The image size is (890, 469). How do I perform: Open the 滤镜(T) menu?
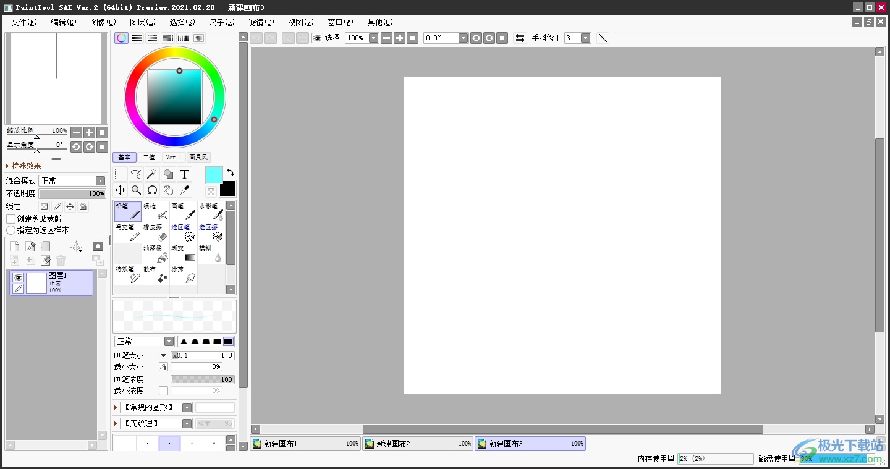pyautogui.click(x=261, y=22)
